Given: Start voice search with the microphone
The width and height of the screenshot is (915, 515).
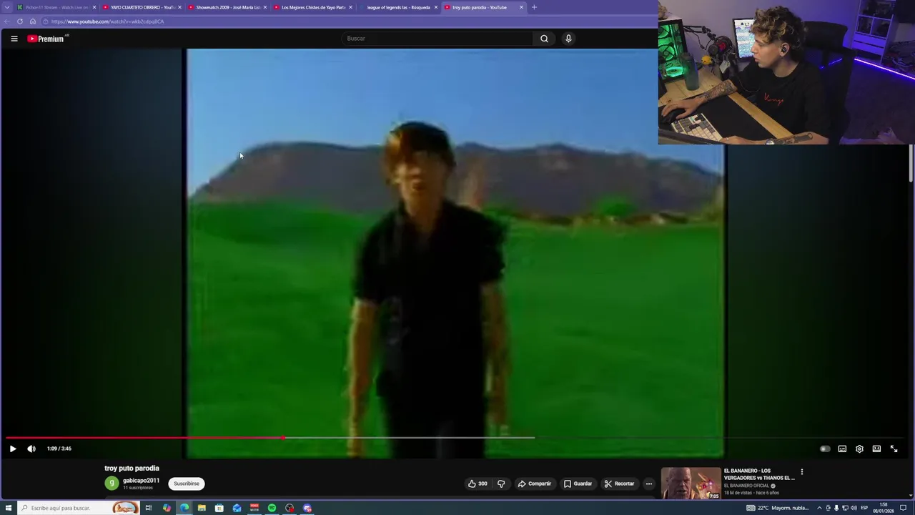Looking at the screenshot, I should point(568,39).
